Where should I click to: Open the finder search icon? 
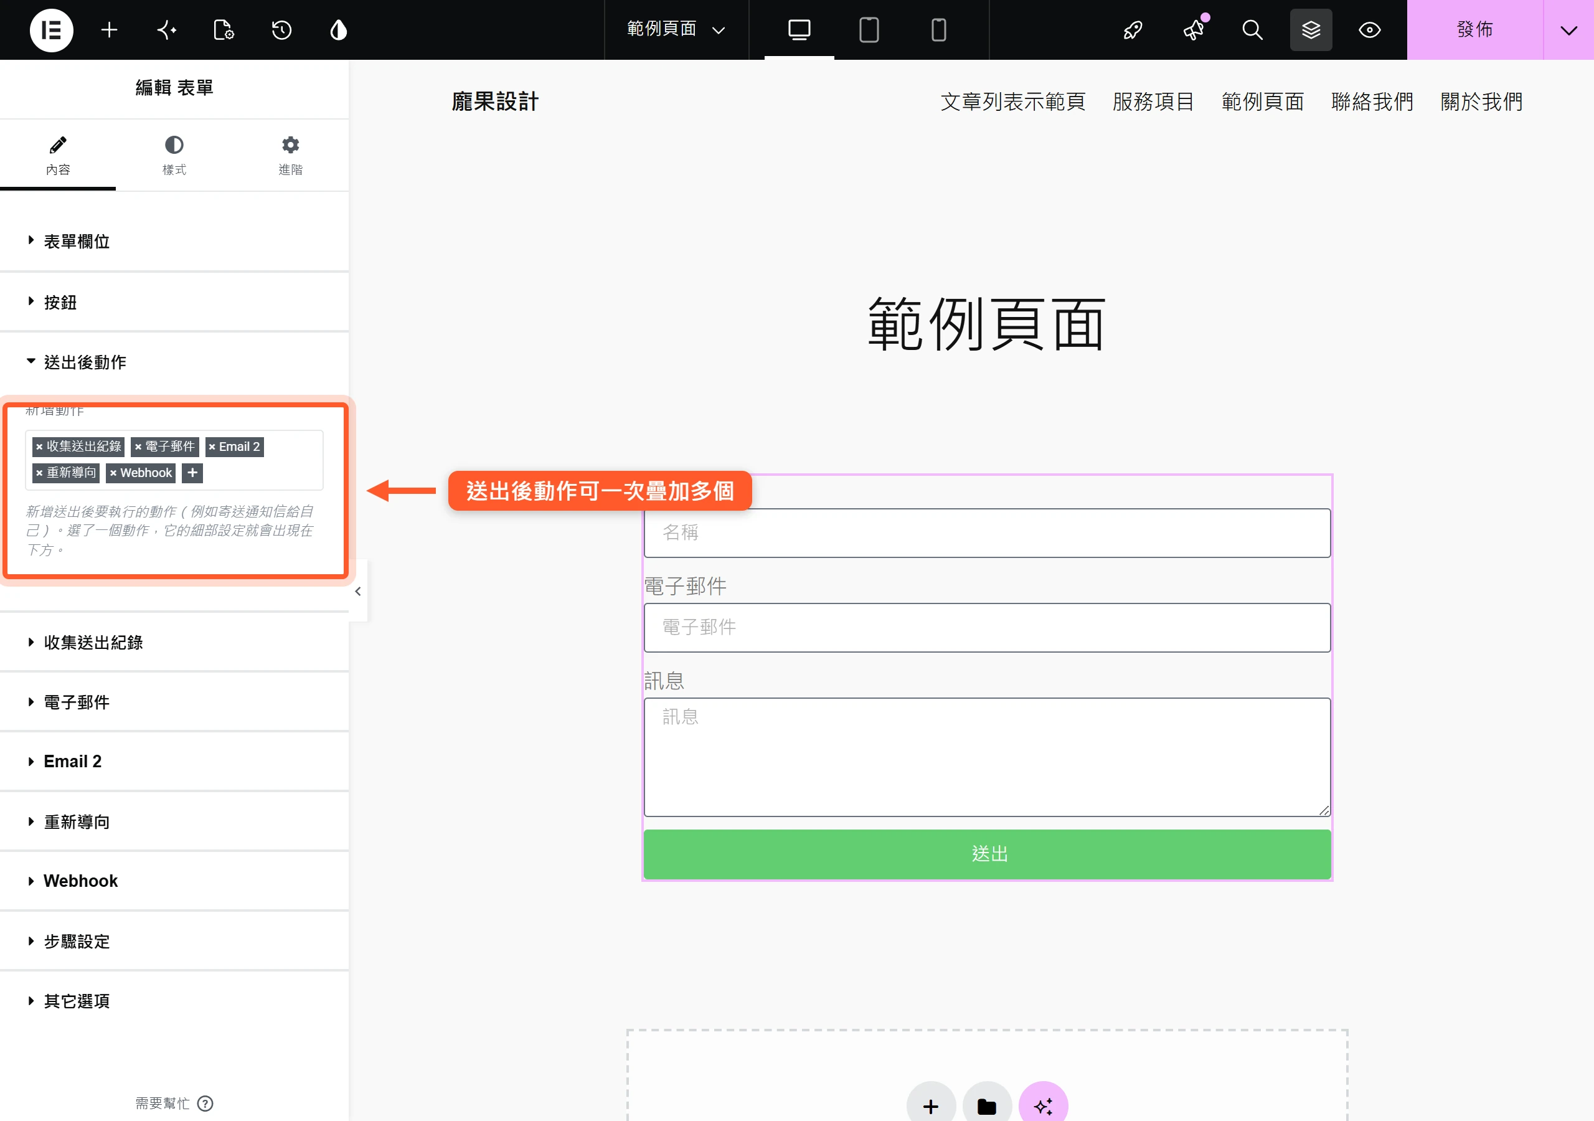1252,30
